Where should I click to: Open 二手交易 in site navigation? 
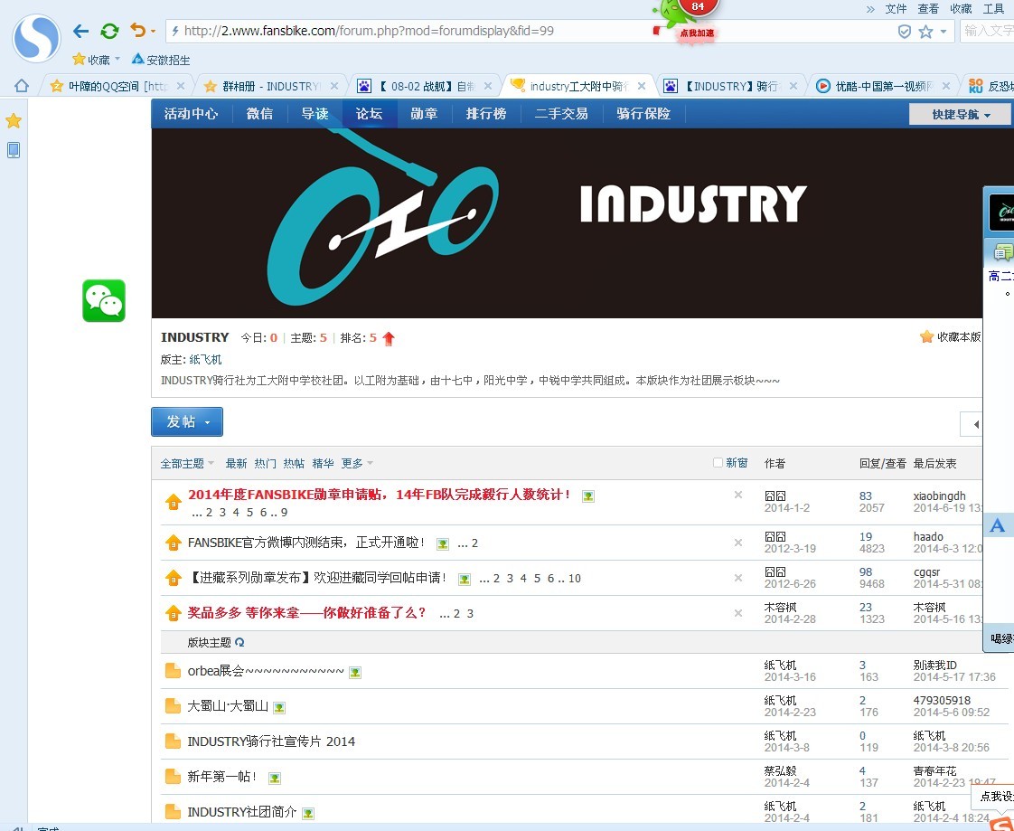(561, 114)
